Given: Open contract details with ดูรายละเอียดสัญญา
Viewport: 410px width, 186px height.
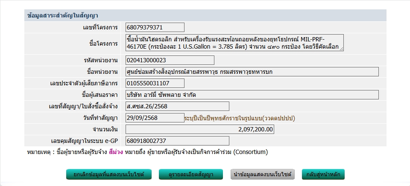Looking at the screenshot, I should [191, 174].
